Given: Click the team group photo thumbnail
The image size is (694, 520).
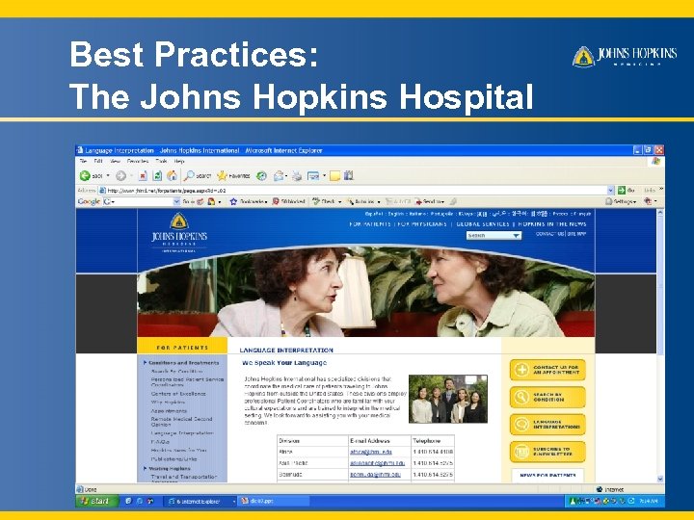Looking at the screenshot, I should [448, 399].
